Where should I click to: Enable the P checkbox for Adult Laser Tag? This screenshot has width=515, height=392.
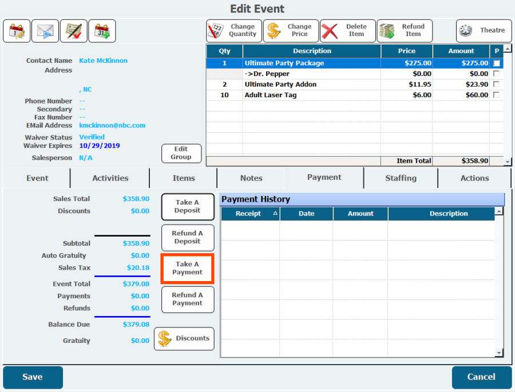(496, 95)
